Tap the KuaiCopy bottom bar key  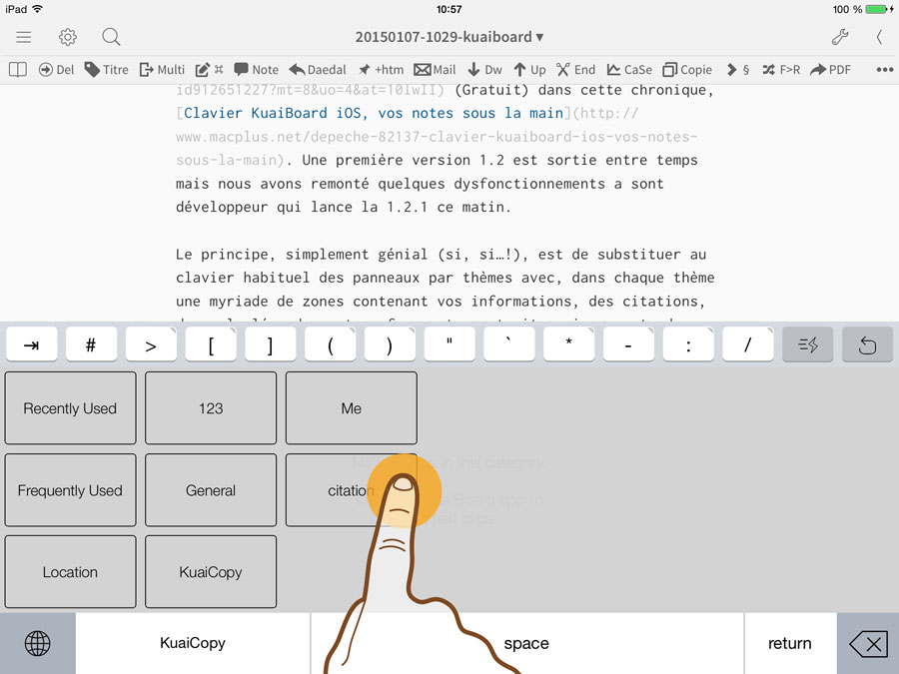click(193, 643)
